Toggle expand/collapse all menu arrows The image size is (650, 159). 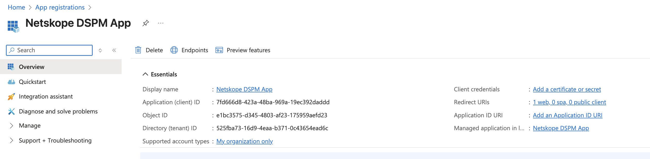100,50
